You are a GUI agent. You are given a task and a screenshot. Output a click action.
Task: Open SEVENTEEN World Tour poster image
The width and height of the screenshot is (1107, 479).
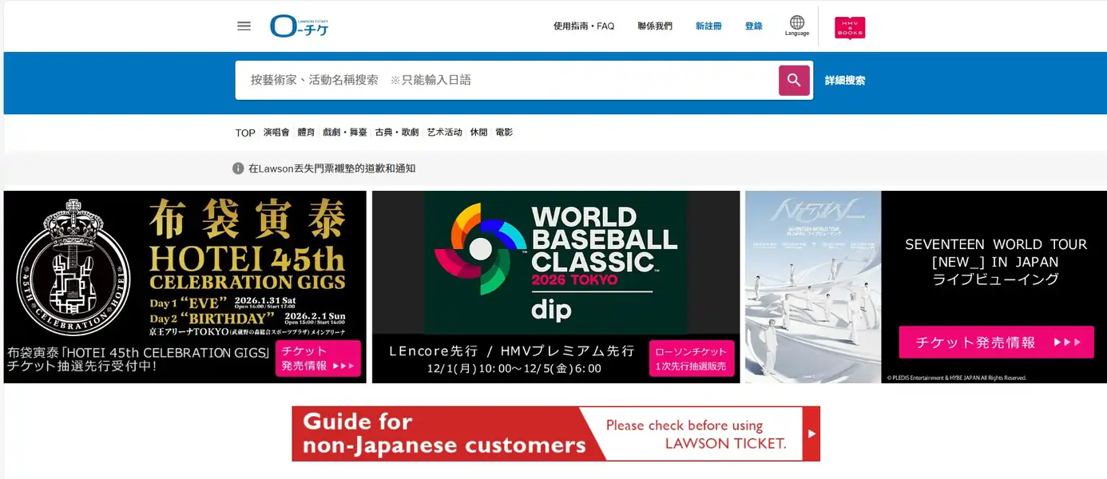[x=813, y=287]
